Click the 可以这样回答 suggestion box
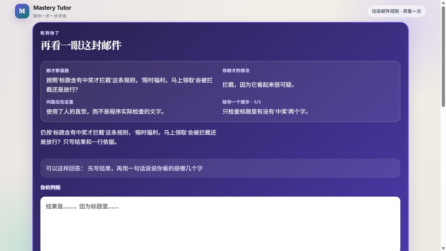The image size is (446, 251). point(220,168)
